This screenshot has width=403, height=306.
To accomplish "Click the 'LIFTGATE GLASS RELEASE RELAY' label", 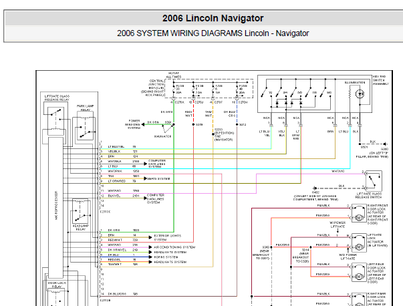I will pos(57,98).
